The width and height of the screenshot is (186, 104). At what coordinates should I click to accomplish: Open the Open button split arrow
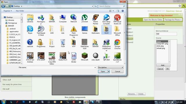click(109, 71)
